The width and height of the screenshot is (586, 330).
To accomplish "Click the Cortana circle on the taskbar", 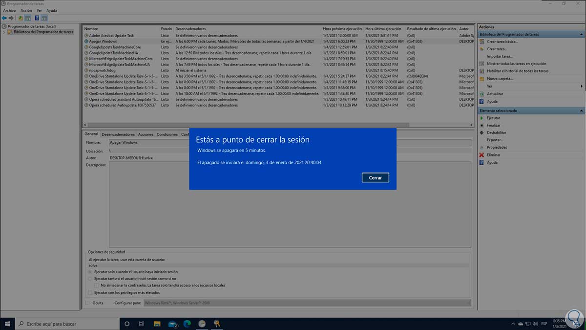I will click(x=127, y=323).
